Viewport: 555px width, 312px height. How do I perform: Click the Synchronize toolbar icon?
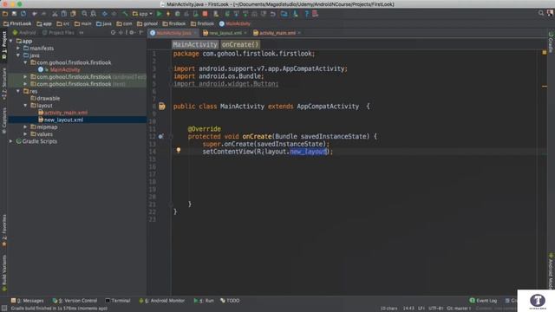[x=23, y=14]
